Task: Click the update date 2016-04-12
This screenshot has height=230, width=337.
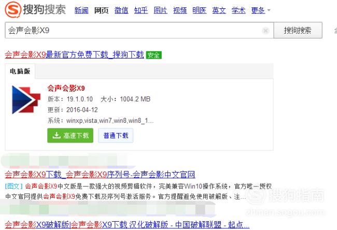Action: pos(82,110)
